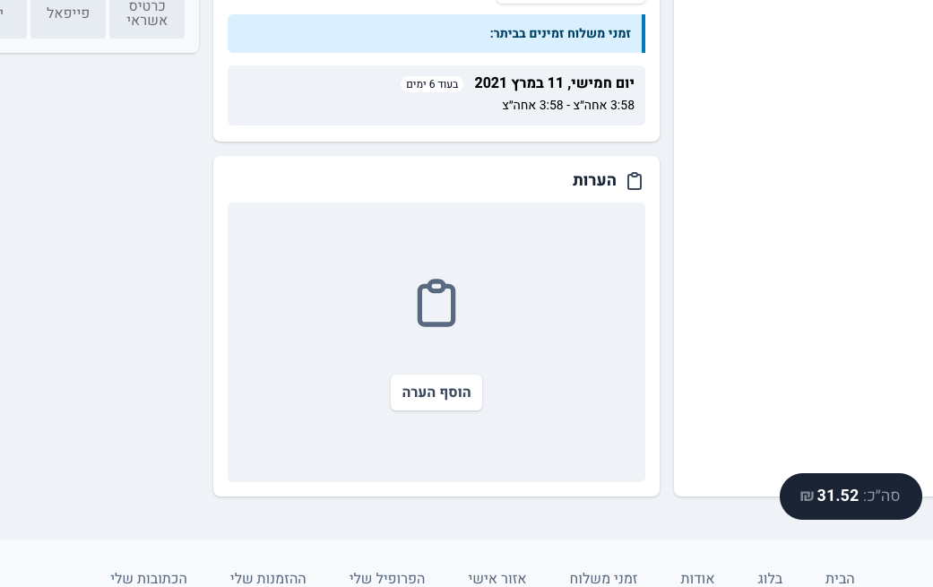Open זמני משלוח in the footer
Screen dimensions: 933x587
(603, 578)
